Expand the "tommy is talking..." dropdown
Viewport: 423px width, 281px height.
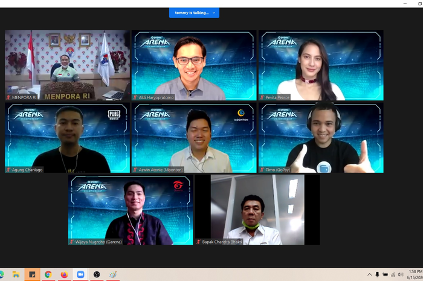click(x=214, y=13)
